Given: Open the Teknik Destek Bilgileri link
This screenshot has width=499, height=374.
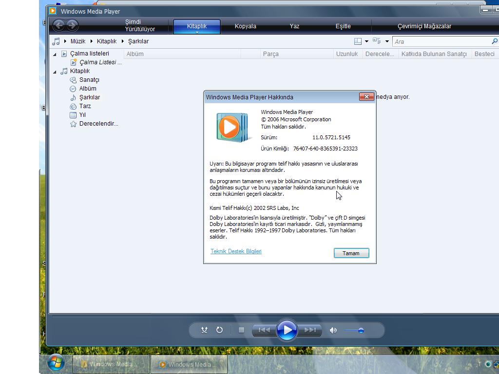Looking at the screenshot, I should 236,251.
